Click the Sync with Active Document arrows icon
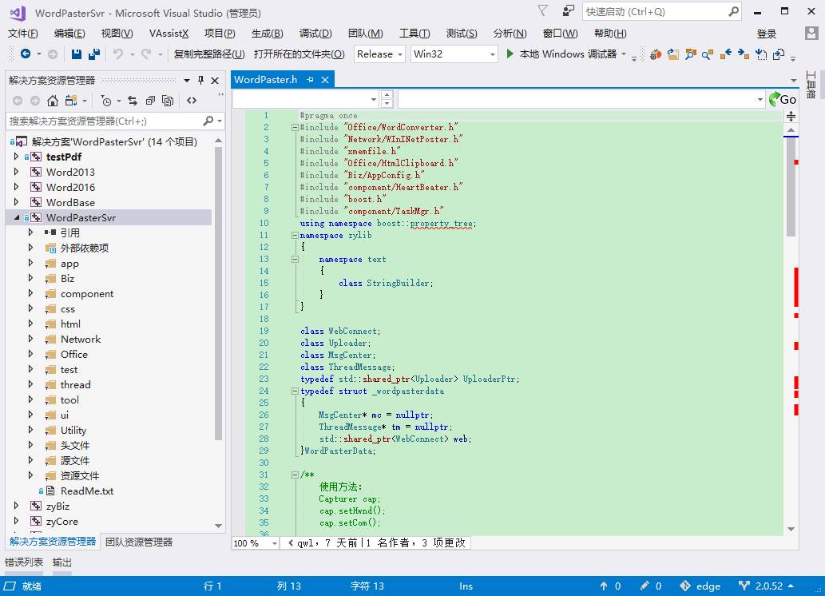825x596 pixels. tap(132, 101)
